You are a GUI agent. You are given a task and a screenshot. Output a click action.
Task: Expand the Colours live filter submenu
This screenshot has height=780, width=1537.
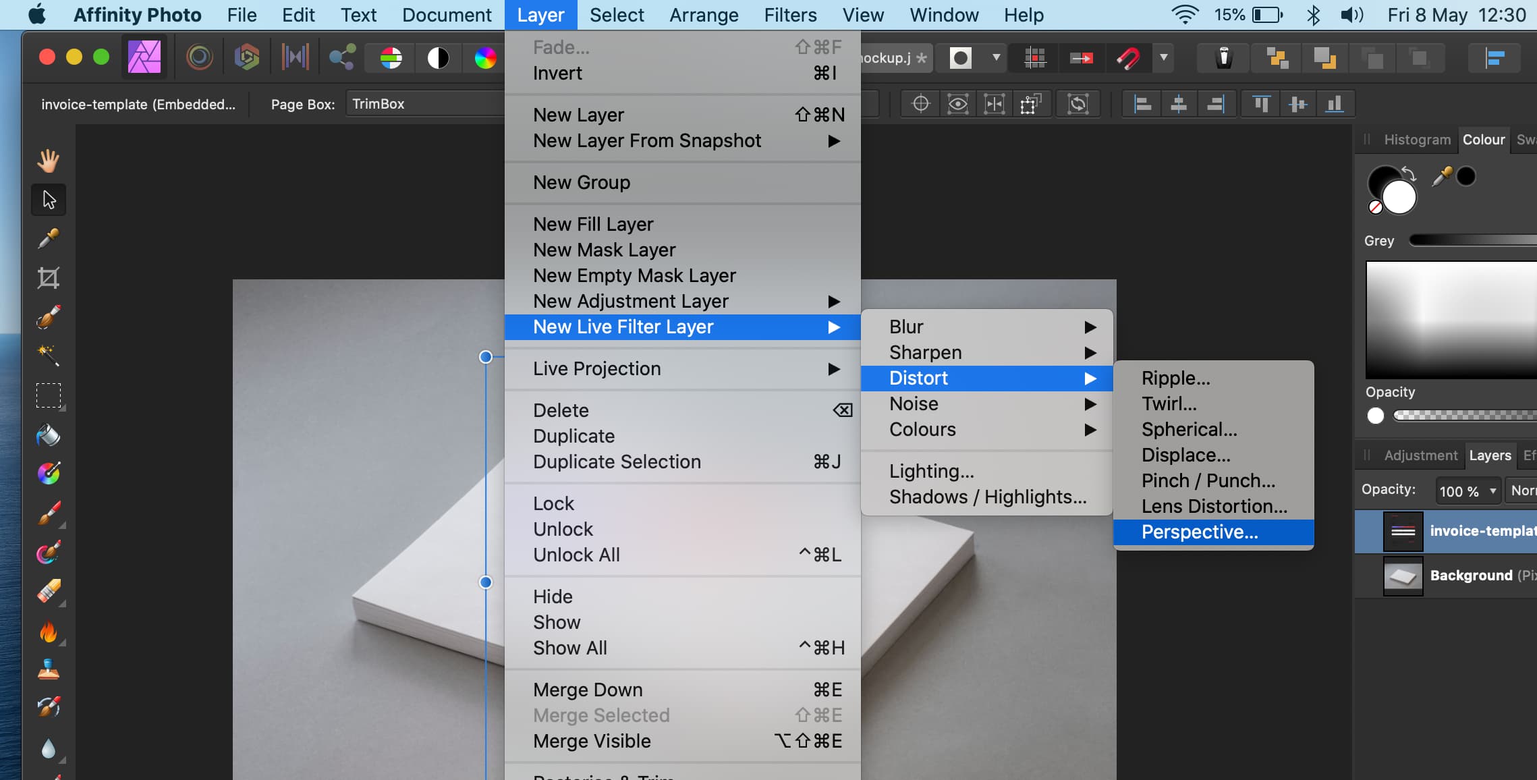point(986,429)
